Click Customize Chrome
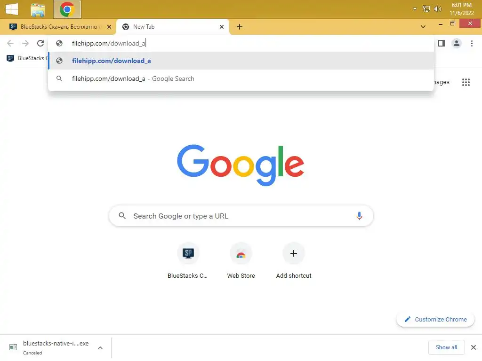Viewport: 482px width, 361px height. [435, 319]
